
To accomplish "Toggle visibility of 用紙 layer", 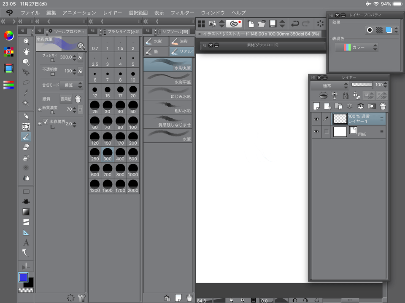I will (x=316, y=132).
